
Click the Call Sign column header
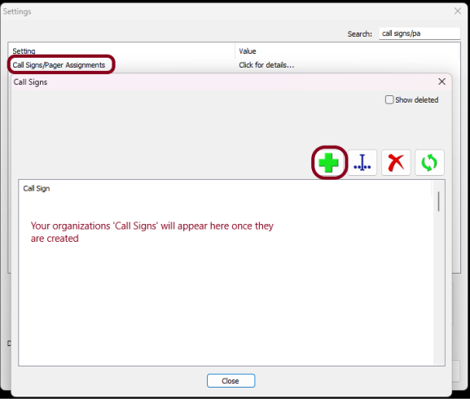(x=37, y=188)
